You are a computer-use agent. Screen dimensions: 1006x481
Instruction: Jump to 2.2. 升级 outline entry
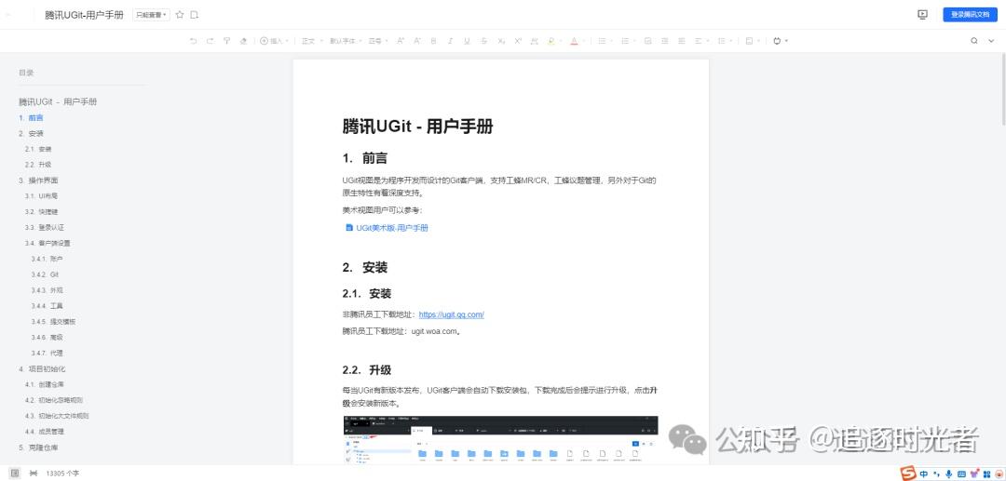click(x=38, y=165)
